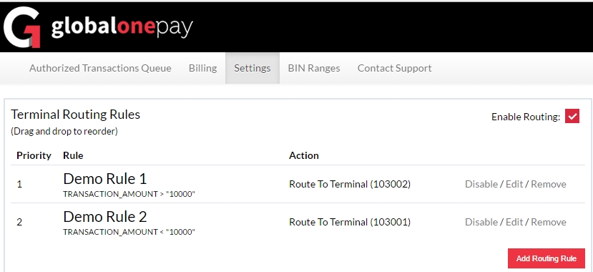
Task: Edit Demo Rule 1
Action: pos(514,184)
